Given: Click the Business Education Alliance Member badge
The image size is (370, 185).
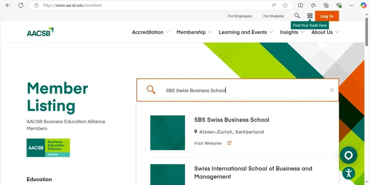Looking at the screenshot, I should click(48, 148).
